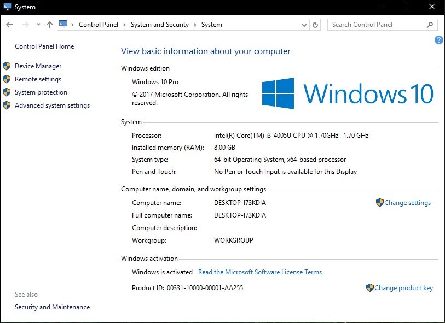Image resolution: width=445 pixels, height=323 pixels.
Task: Click the View basic information heading
Action: tap(206, 51)
